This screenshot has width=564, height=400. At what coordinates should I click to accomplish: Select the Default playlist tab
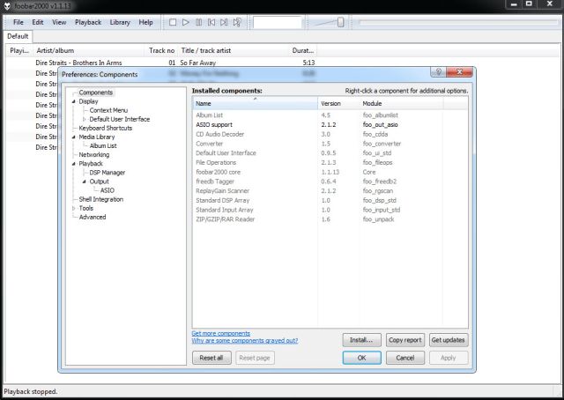point(18,36)
